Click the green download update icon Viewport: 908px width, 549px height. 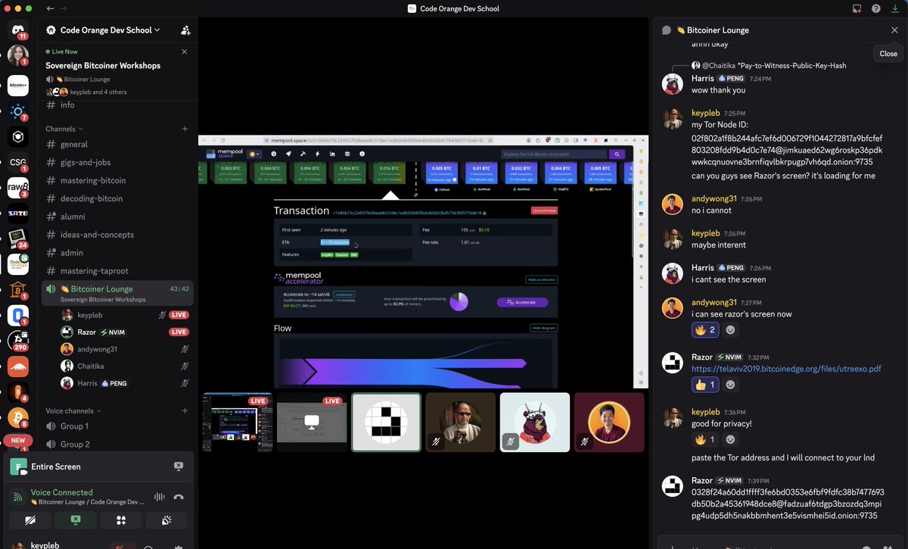895,8
